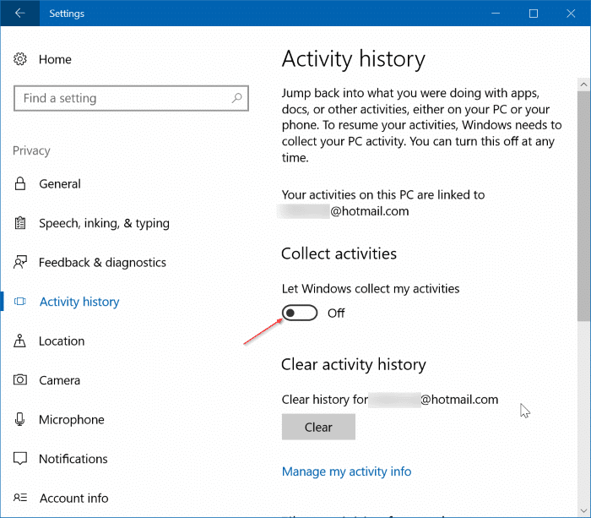Click 'Your activities on this PC are linked to'

click(x=383, y=194)
